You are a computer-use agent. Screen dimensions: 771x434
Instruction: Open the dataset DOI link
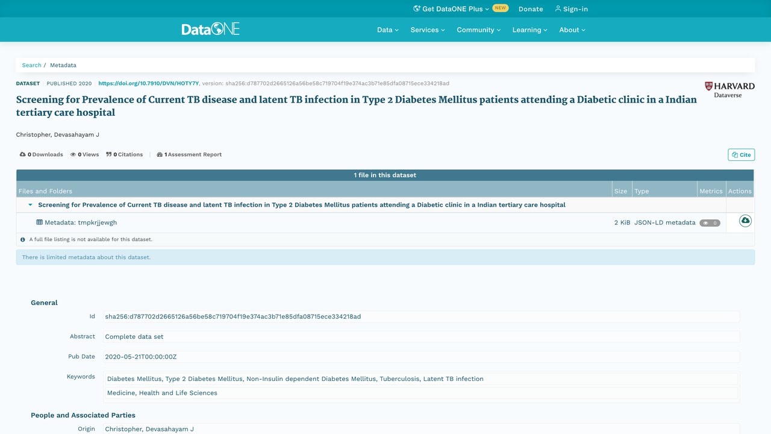point(149,83)
